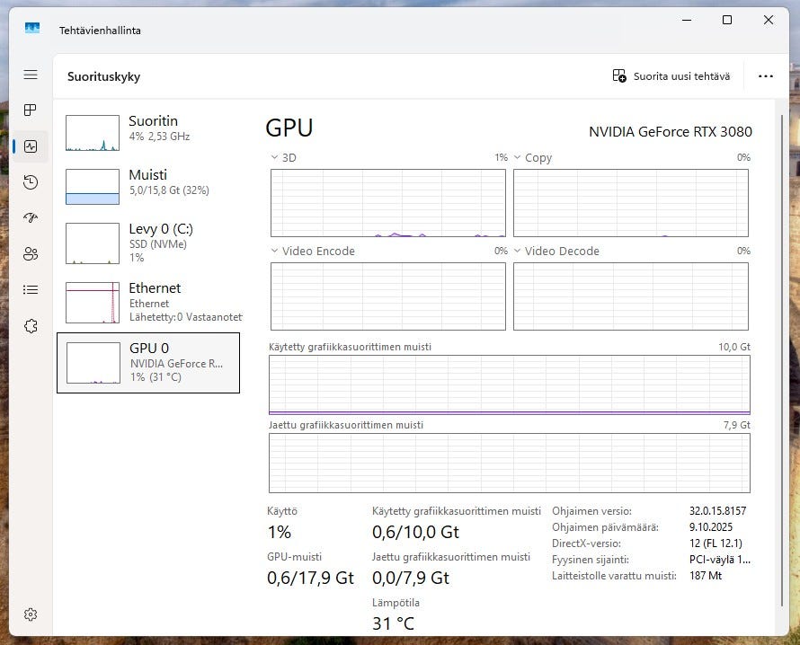The image size is (800, 645).
Task: Open the Processes page icon
Action: (31, 110)
